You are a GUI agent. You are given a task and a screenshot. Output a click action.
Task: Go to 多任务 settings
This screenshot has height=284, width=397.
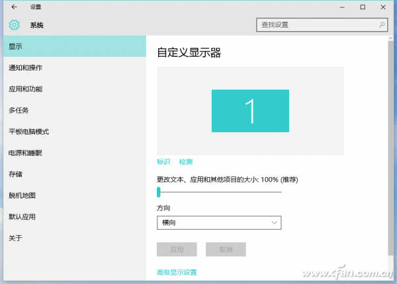75,110
